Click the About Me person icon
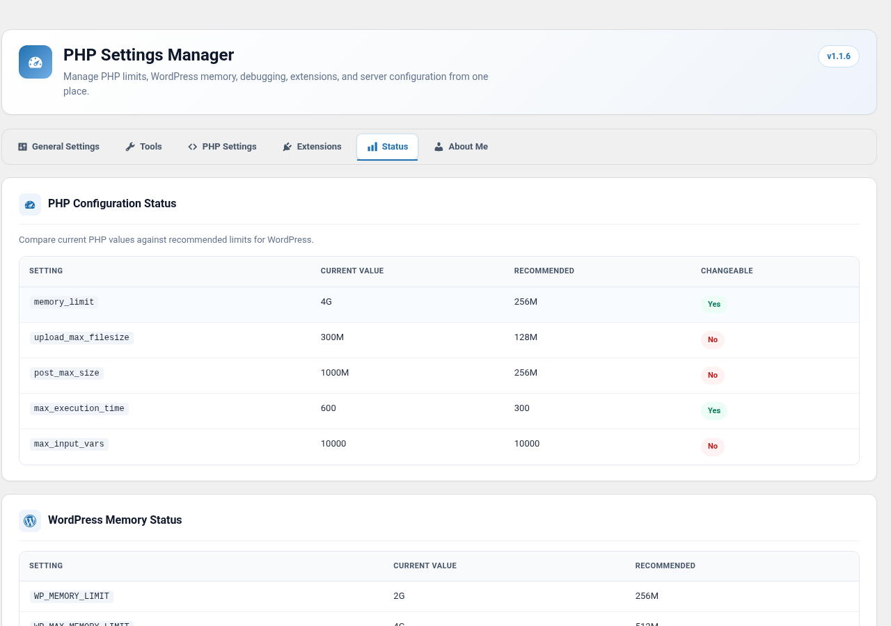This screenshot has height=626, width=891. pyautogui.click(x=439, y=147)
